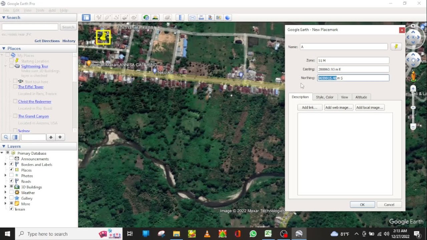Open View in Google Maps icon
Screen dimensions: 427x240
click(219, 18)
